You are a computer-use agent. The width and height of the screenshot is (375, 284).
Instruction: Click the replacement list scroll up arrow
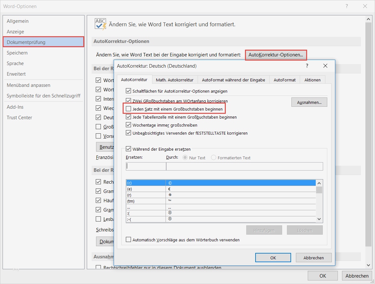(319, 183)
